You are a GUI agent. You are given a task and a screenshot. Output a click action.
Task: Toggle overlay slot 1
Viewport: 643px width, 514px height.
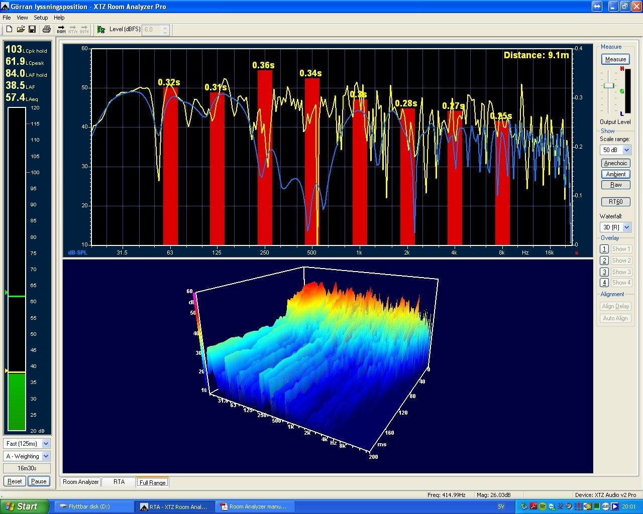point(604,249)
